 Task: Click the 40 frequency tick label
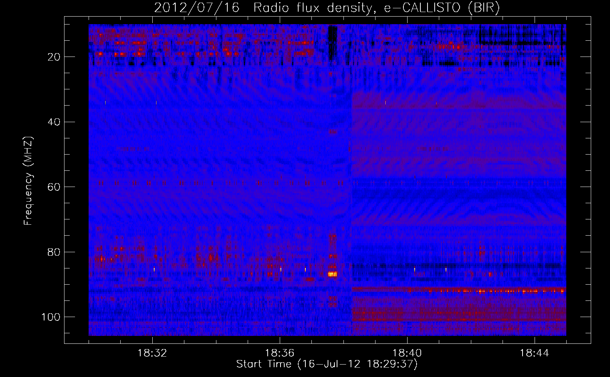tap(54, 122)
